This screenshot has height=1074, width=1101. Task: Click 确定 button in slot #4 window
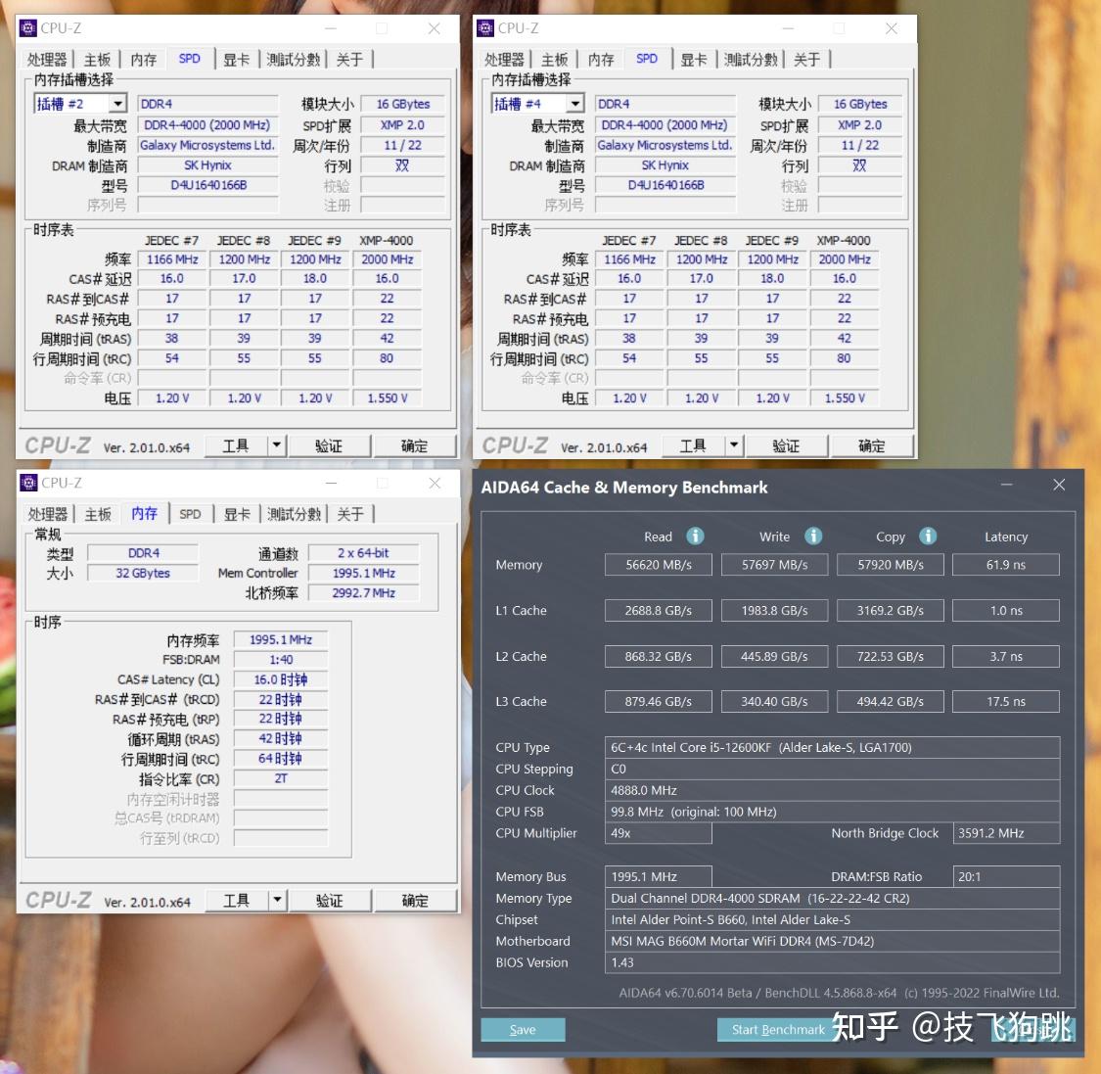(871, 445)
